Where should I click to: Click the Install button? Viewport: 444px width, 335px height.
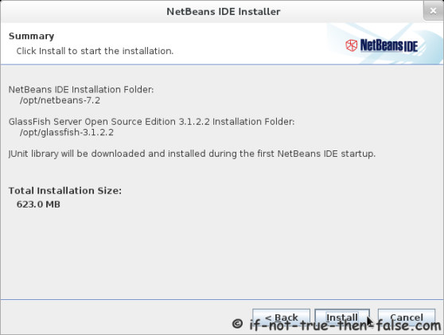(342, 317)
